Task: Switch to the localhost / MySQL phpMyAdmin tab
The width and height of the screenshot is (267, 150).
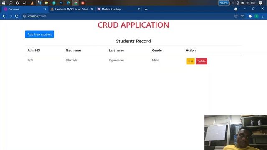Action: [x=71, y=9]
